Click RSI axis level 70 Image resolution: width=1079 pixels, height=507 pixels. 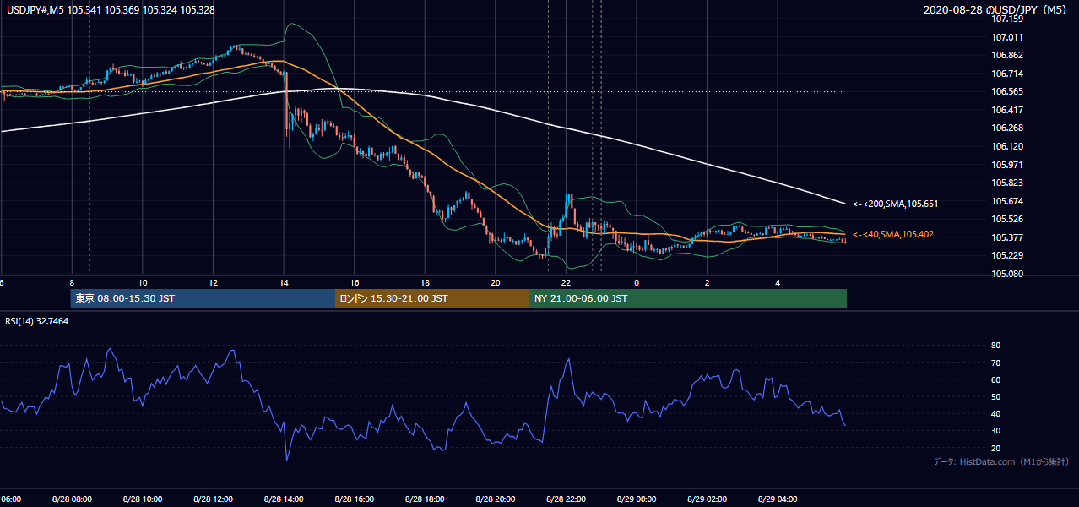click(995, 363)
